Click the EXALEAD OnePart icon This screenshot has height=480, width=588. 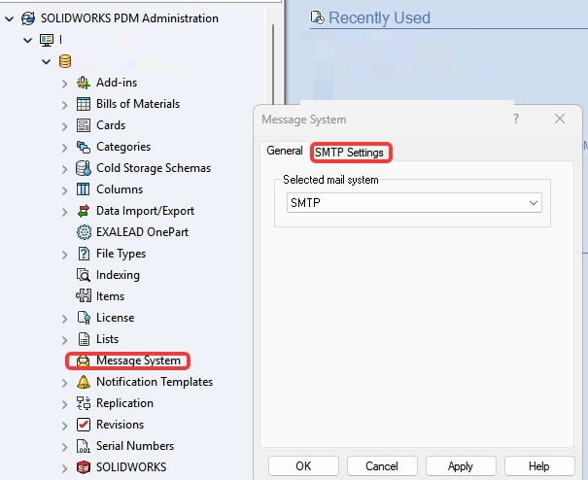coord(84,232)
